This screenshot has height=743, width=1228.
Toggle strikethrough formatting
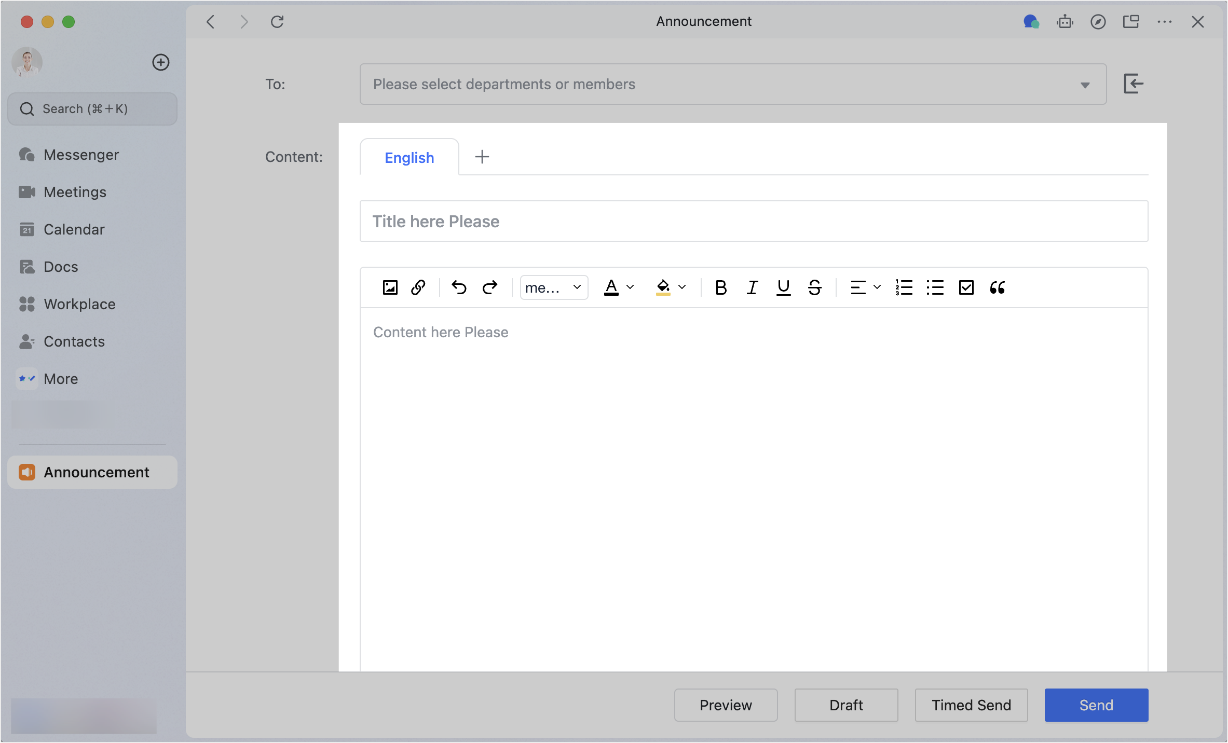tap(814, 287)
